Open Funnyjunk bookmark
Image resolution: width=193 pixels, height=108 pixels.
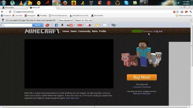(x=30, y=16)
